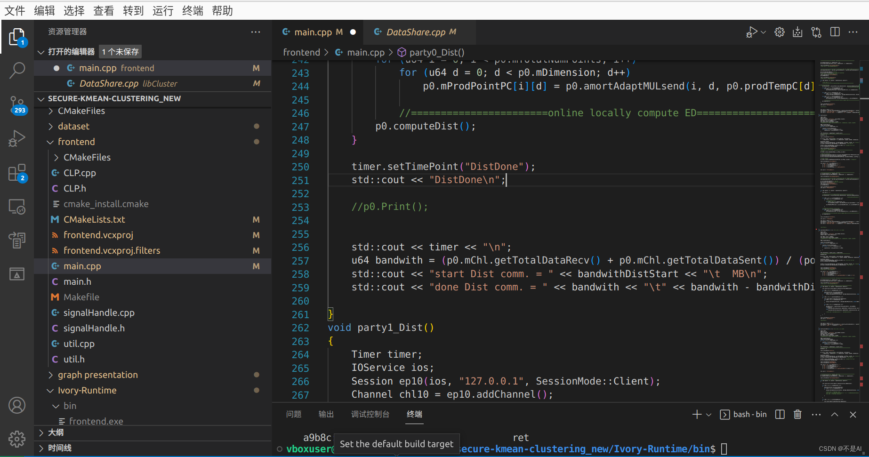Expand the 大纲 outline section
This screenshot has height=457, width=869.
[x=153, y=433]
